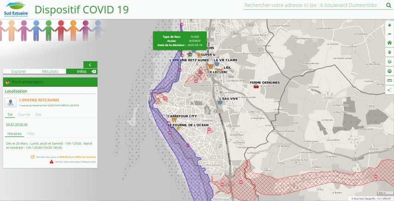
Task: Click the Dispositif COVID 19 title
Action: coord(82,10)
